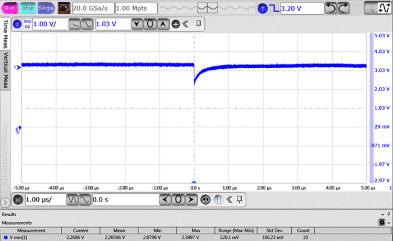Expand the side panel with bottom-left chevron
The height and width of the screenshot is (241, 393).
[5, 202]
